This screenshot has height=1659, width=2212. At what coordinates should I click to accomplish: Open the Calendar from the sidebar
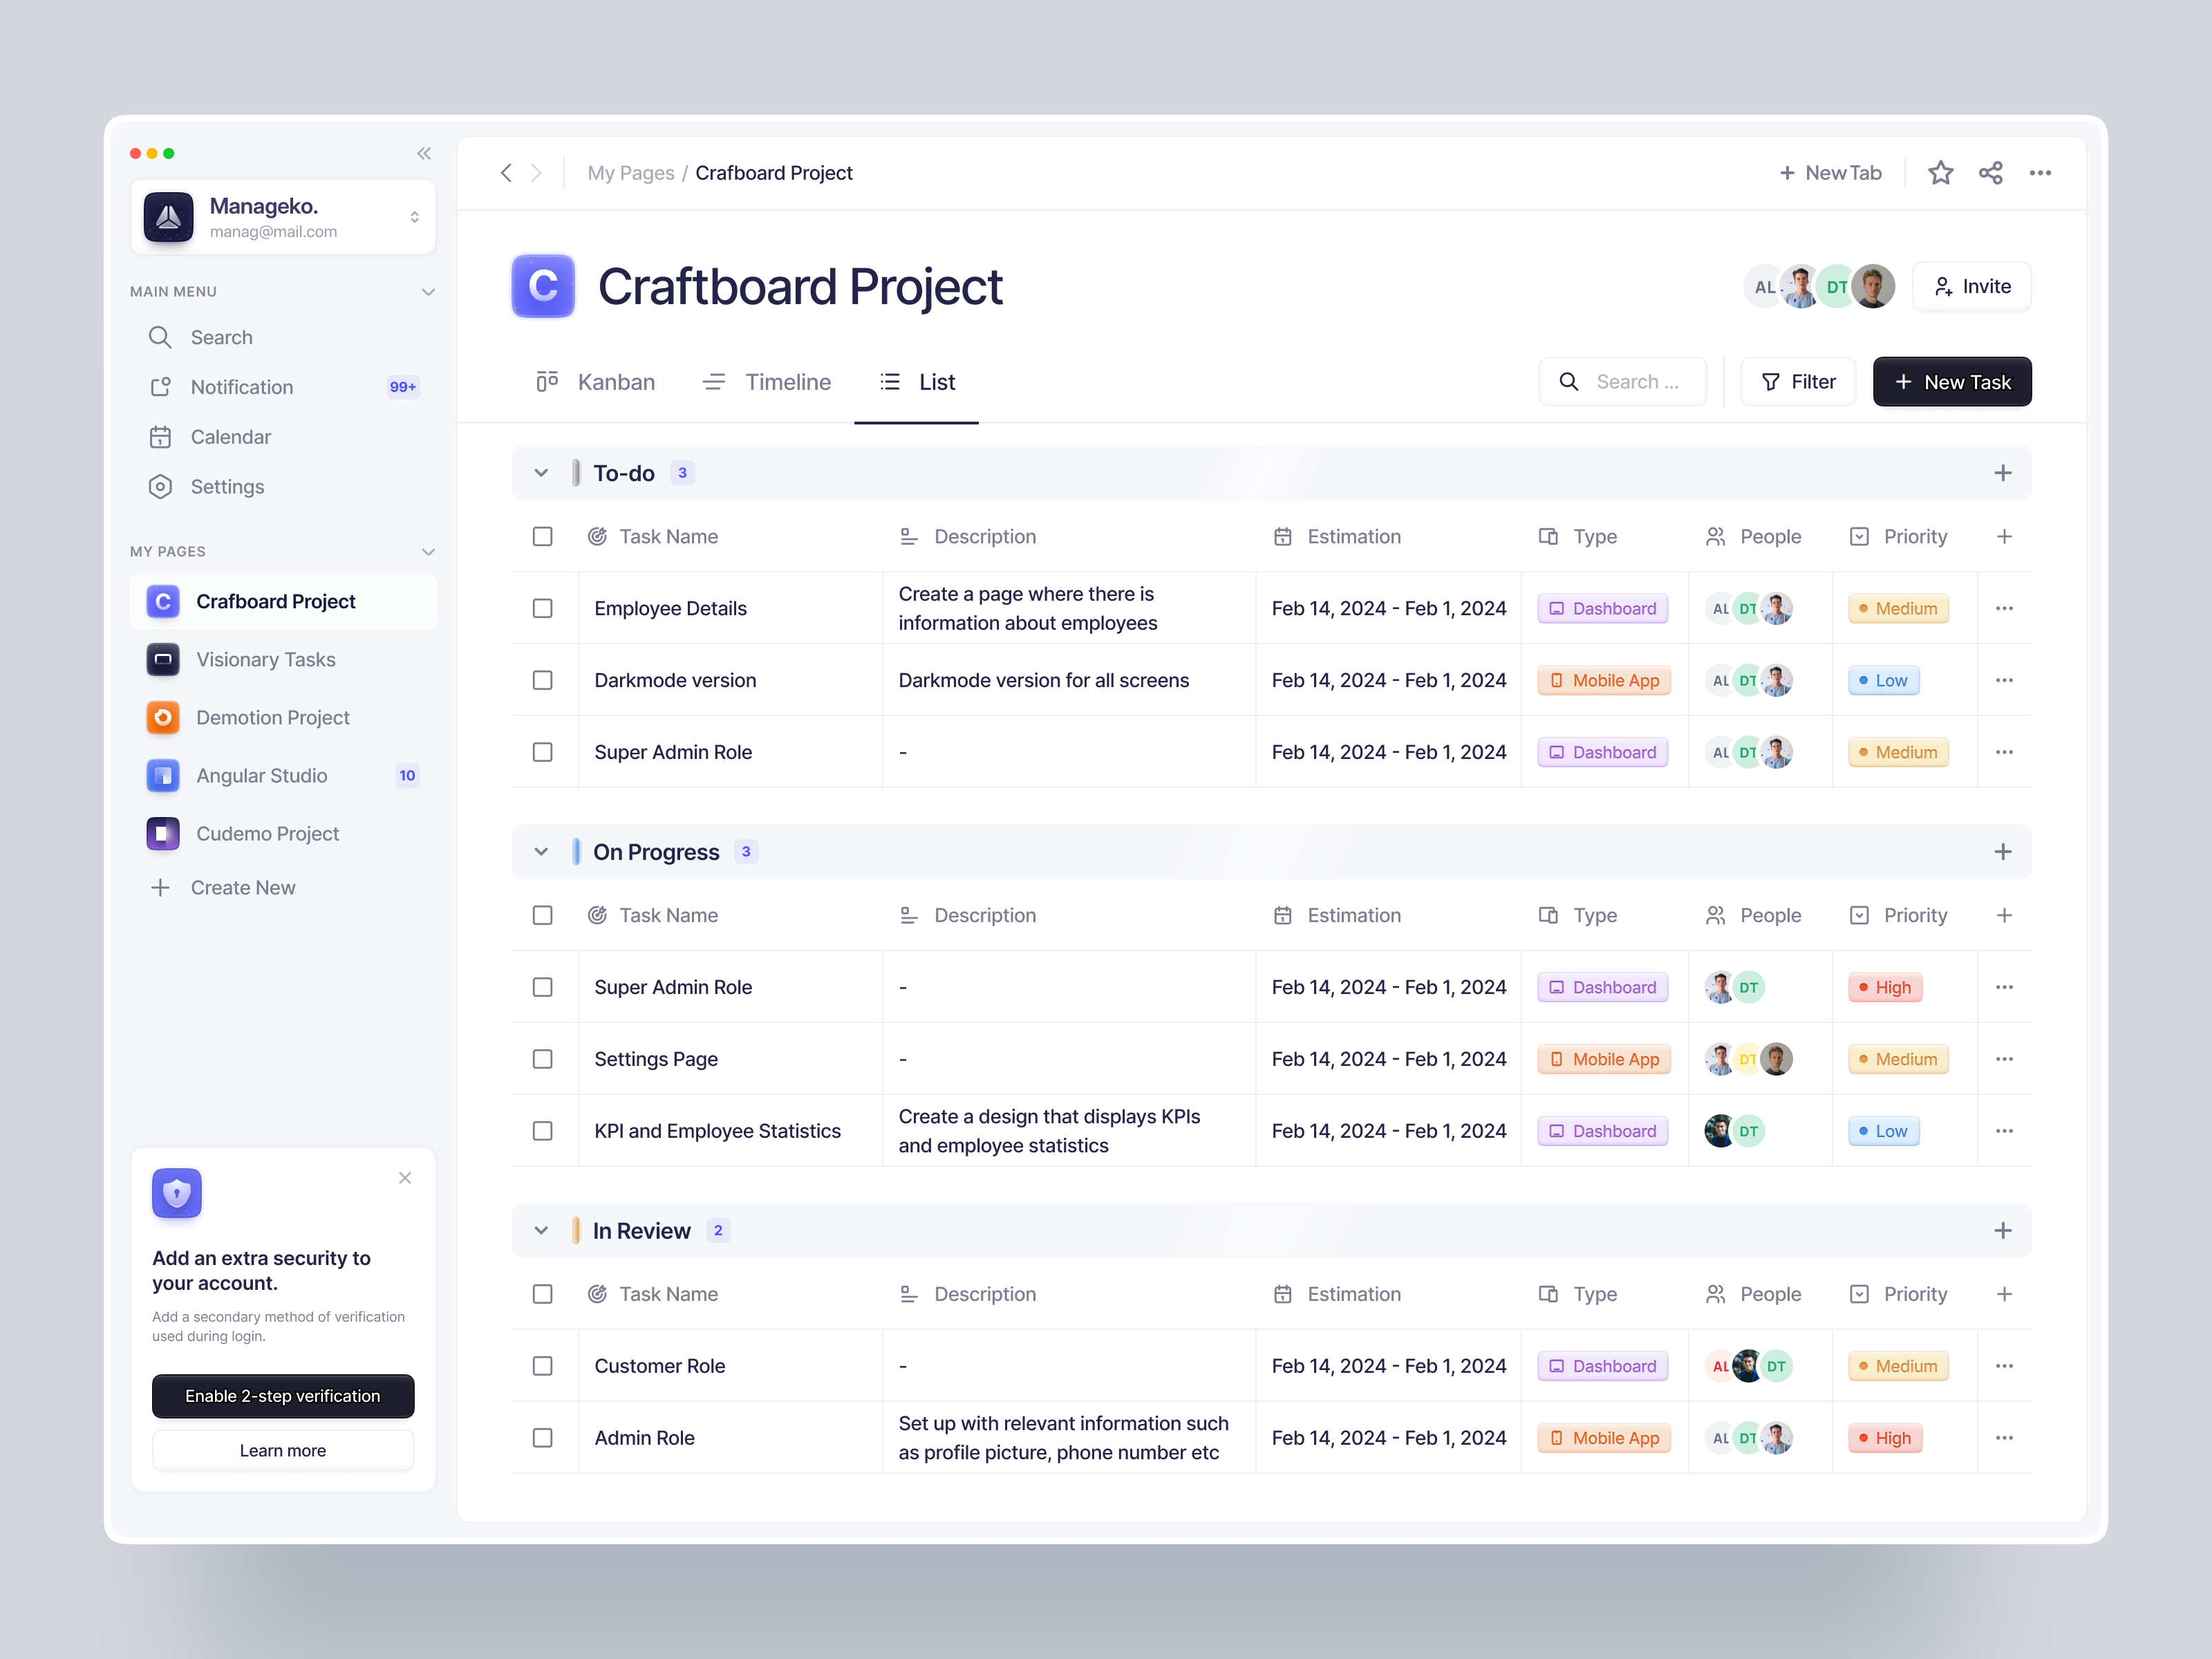pos(232,437)
